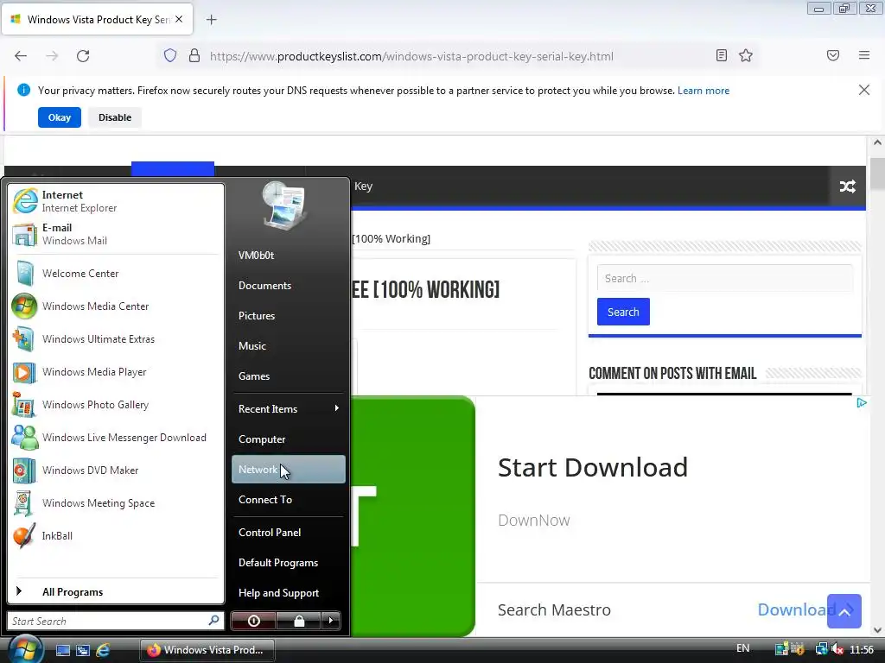This screenshot has width=885, height=663.
Task: Expand Recent Items submenu
Action: [288, 408]
